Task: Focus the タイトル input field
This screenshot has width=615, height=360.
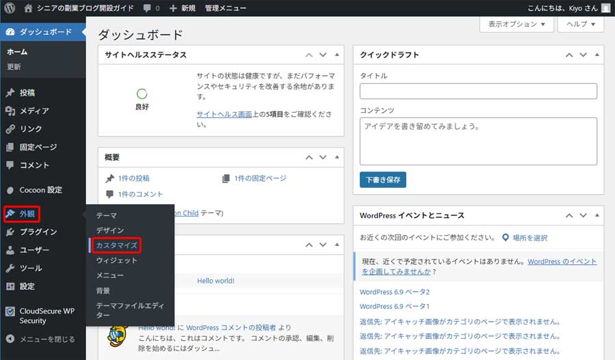Action: pos(478,91)
